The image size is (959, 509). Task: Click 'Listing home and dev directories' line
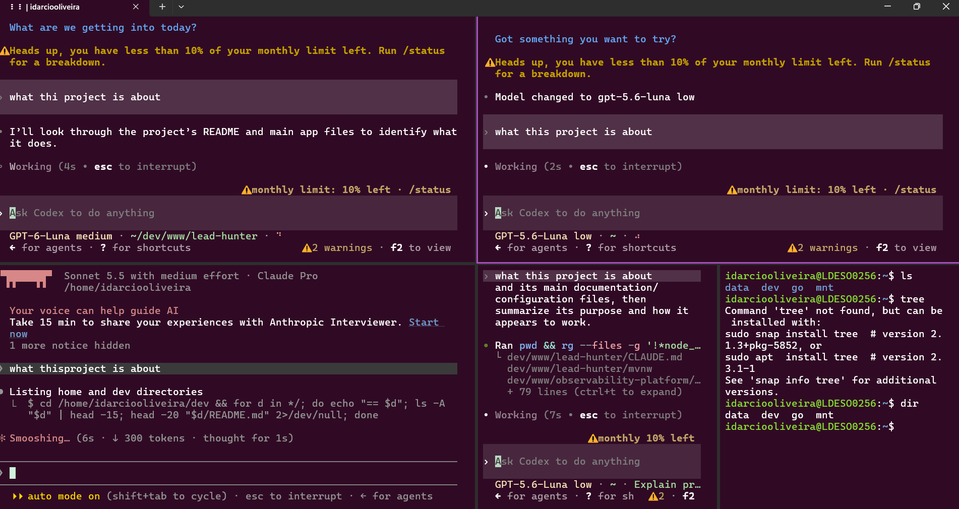click(x=106, y=392)
